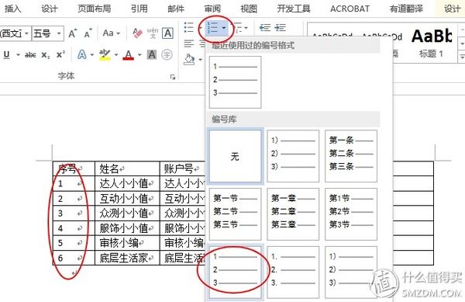
Task: Apply Character Border to text
Action: point(167,33)
